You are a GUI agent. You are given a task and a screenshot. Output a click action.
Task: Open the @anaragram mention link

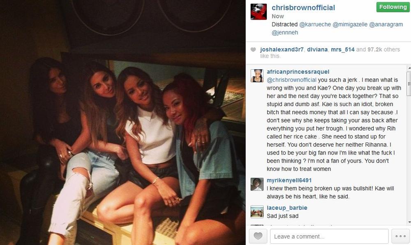click(x=386, y=24)
